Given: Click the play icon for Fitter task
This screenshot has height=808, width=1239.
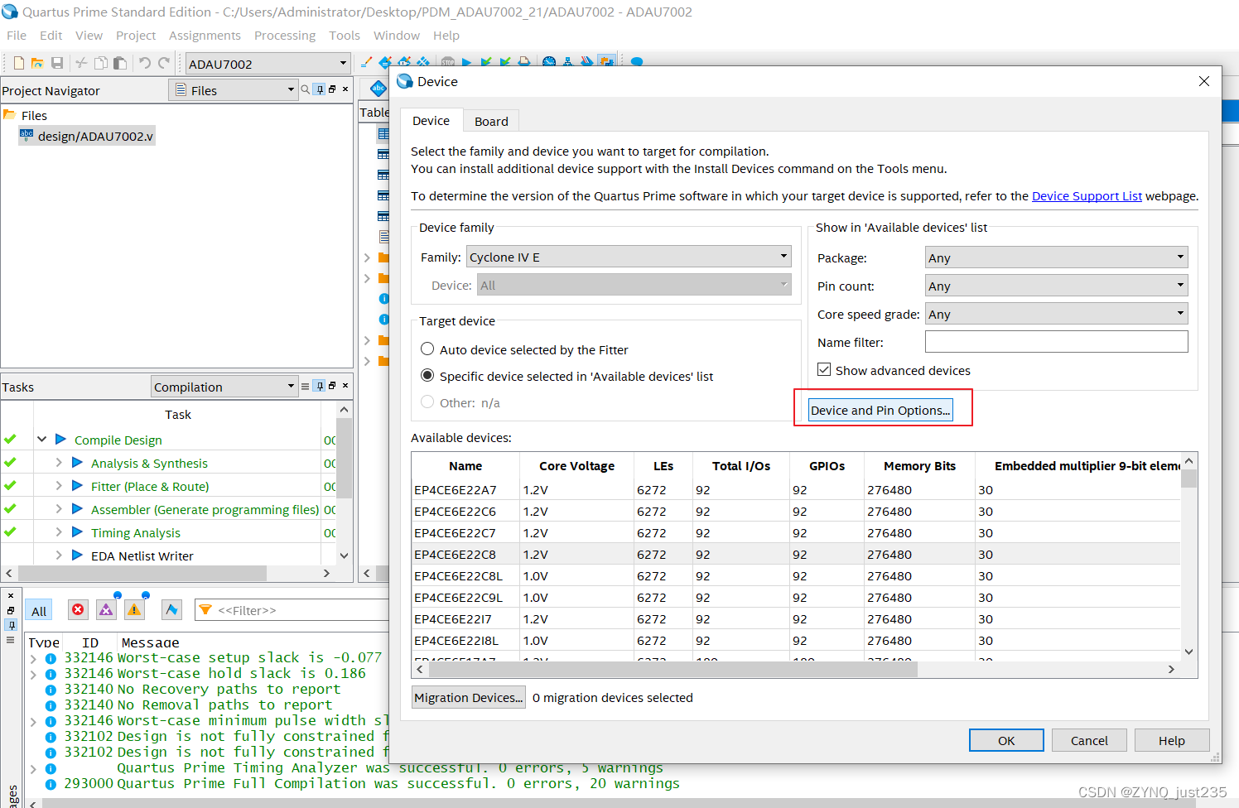Looking at the screenshot, I should [x=77, y=485].
